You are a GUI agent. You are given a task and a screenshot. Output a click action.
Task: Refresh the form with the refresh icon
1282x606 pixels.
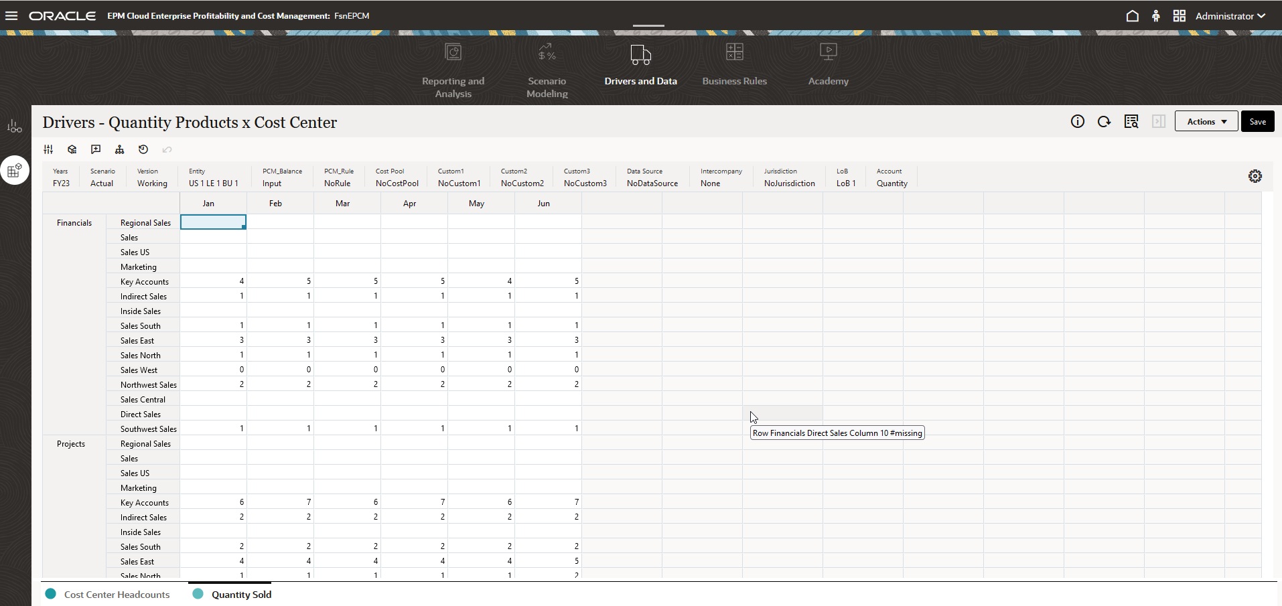pos(1105,121)
